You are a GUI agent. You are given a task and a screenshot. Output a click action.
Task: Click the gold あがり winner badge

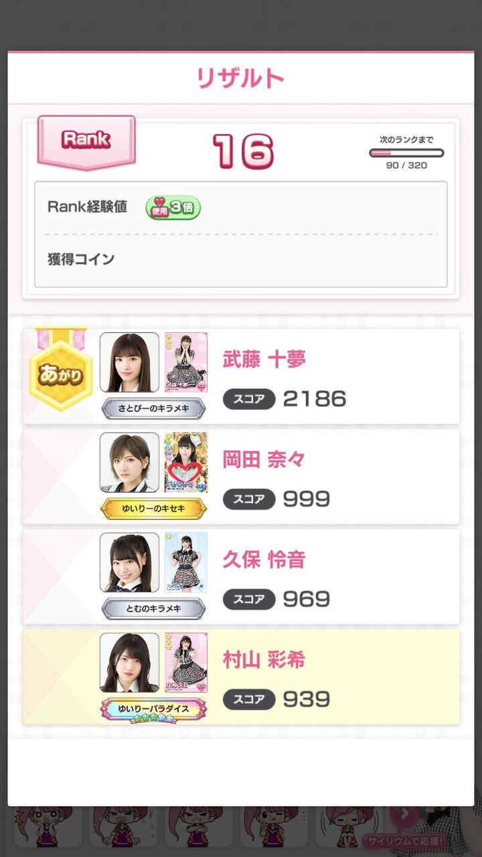60,369
